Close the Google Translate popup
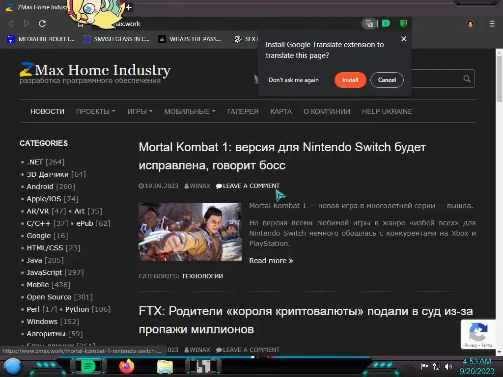Viewport: 503px width, 377px height. tap(404, 39)
